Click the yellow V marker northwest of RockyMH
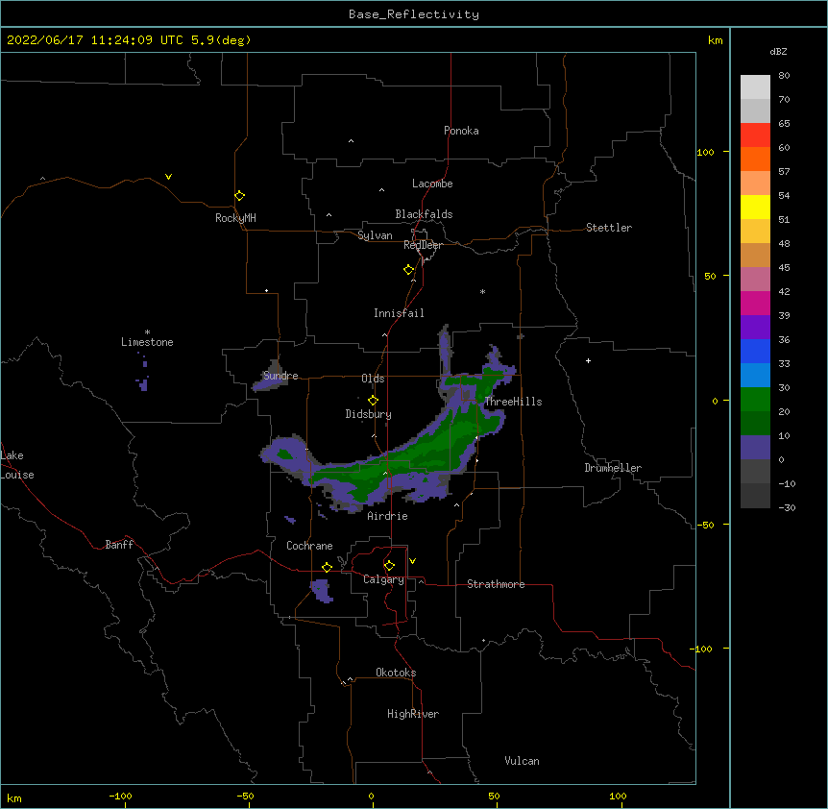 (x=168, y=177)
